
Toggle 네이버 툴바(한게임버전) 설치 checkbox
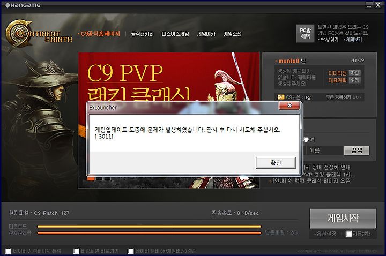(131, 251)
